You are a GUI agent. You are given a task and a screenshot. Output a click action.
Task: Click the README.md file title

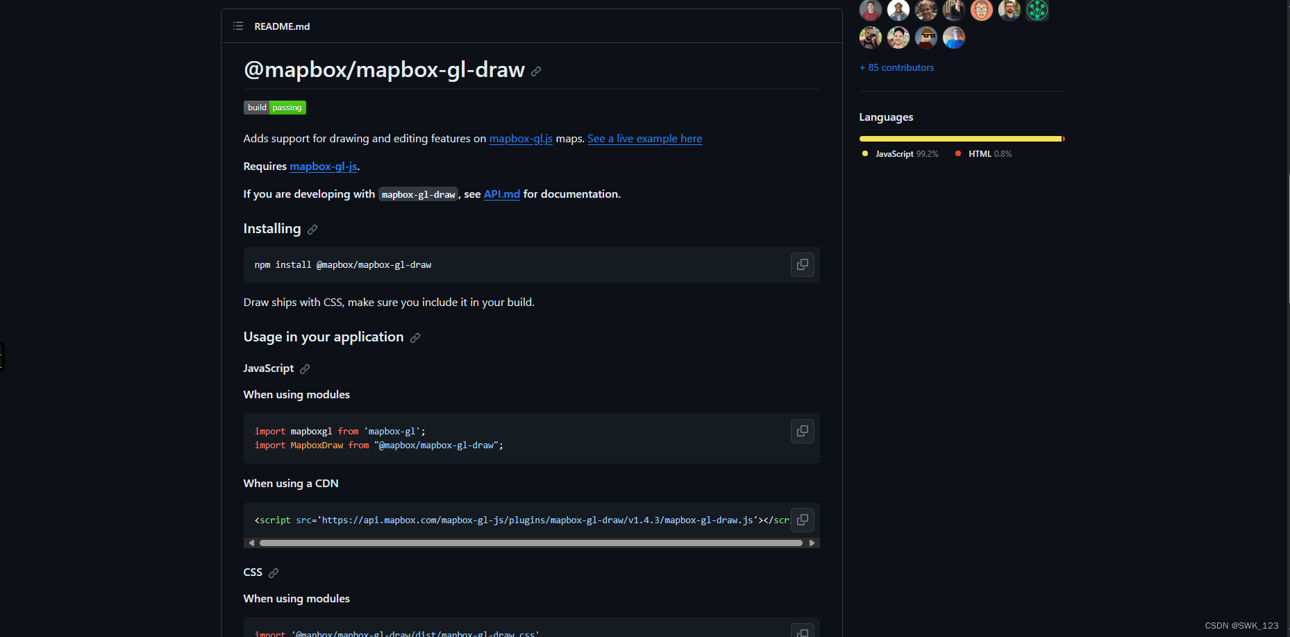tap(282, 26)
